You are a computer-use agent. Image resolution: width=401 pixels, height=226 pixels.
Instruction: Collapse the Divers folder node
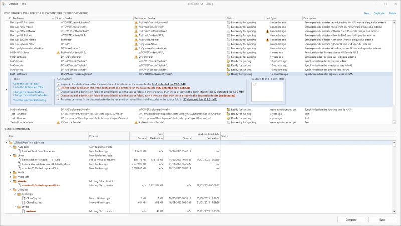coord(15,207)
